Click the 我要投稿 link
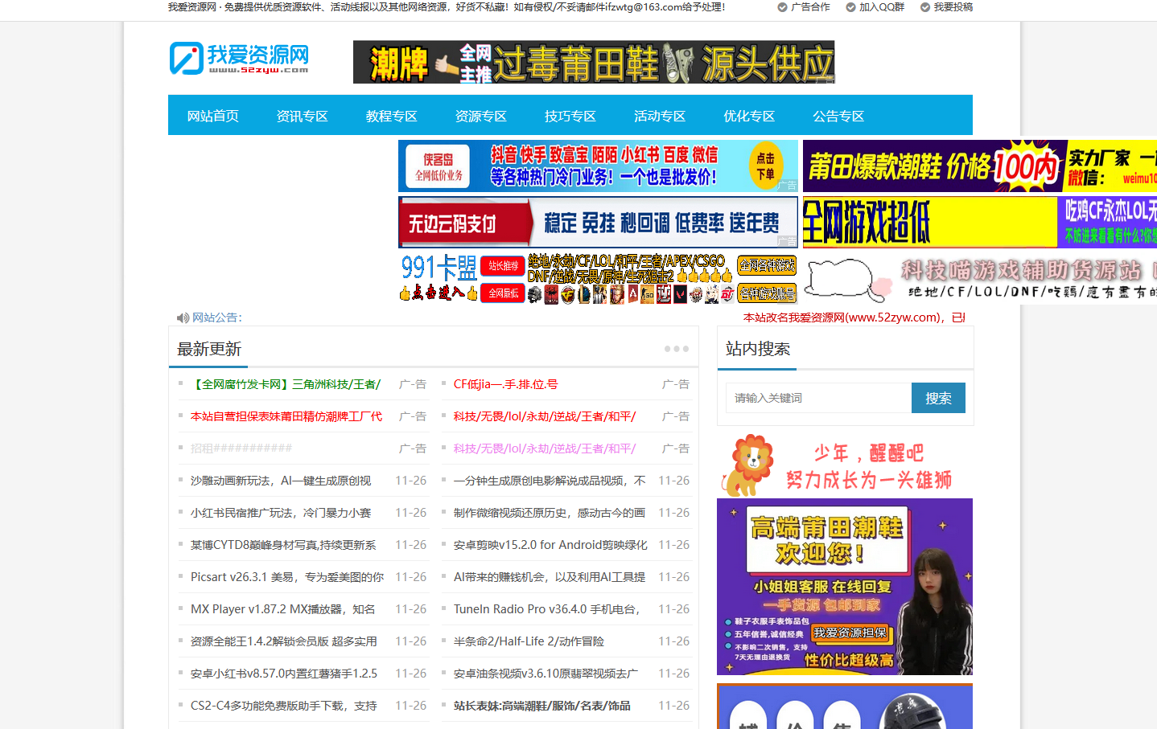The image size is (1157, 729). pyautogui.click(x=953, y=7)
